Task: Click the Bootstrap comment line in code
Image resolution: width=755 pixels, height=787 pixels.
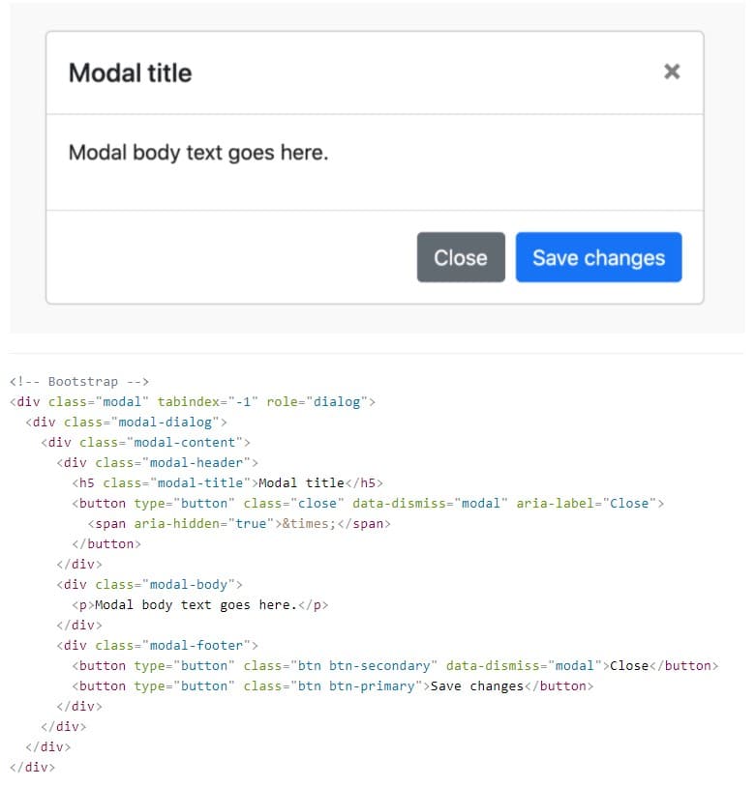Action: coord(79,382)
